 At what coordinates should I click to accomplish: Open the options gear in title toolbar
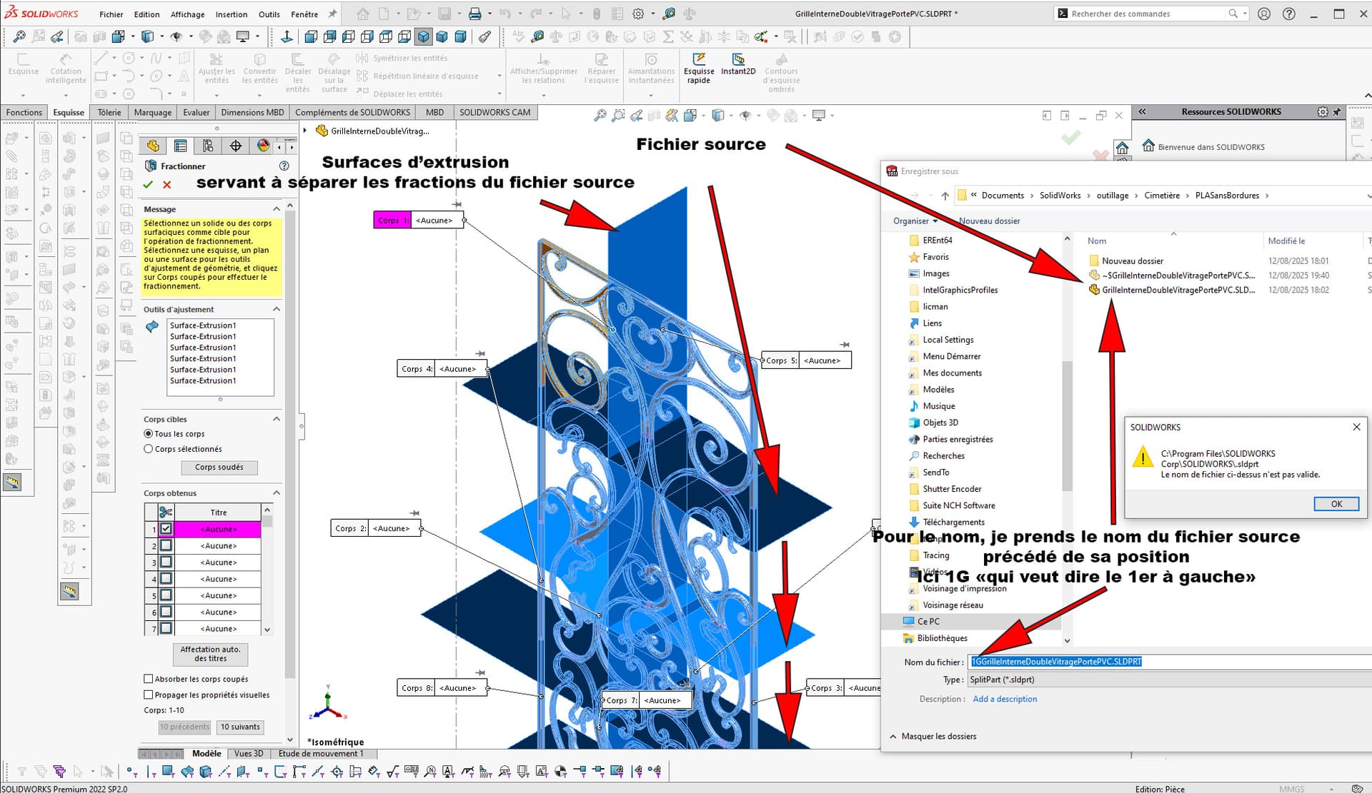[638, 14]
